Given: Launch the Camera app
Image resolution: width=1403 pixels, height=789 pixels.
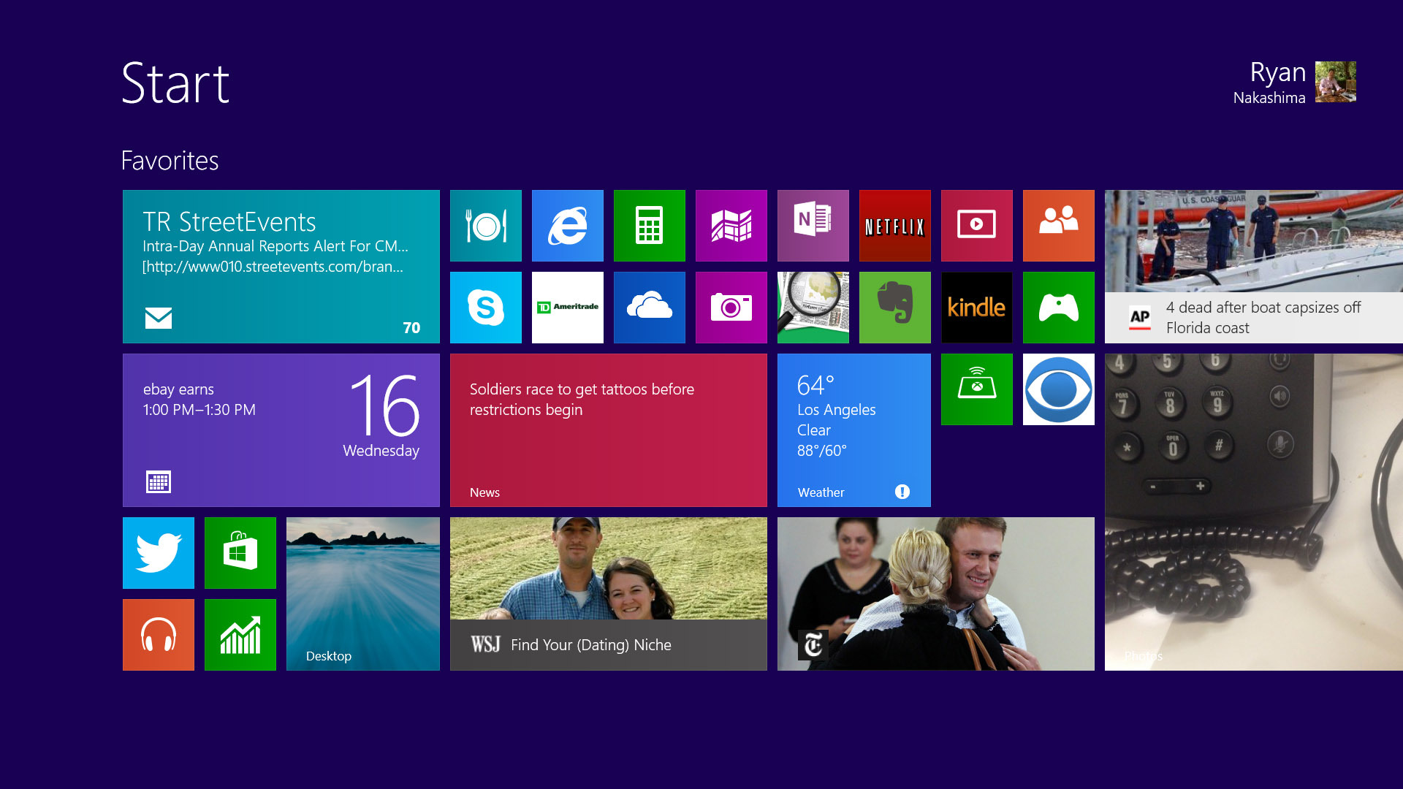Looking at the screenshot, I should click(731, 307).
